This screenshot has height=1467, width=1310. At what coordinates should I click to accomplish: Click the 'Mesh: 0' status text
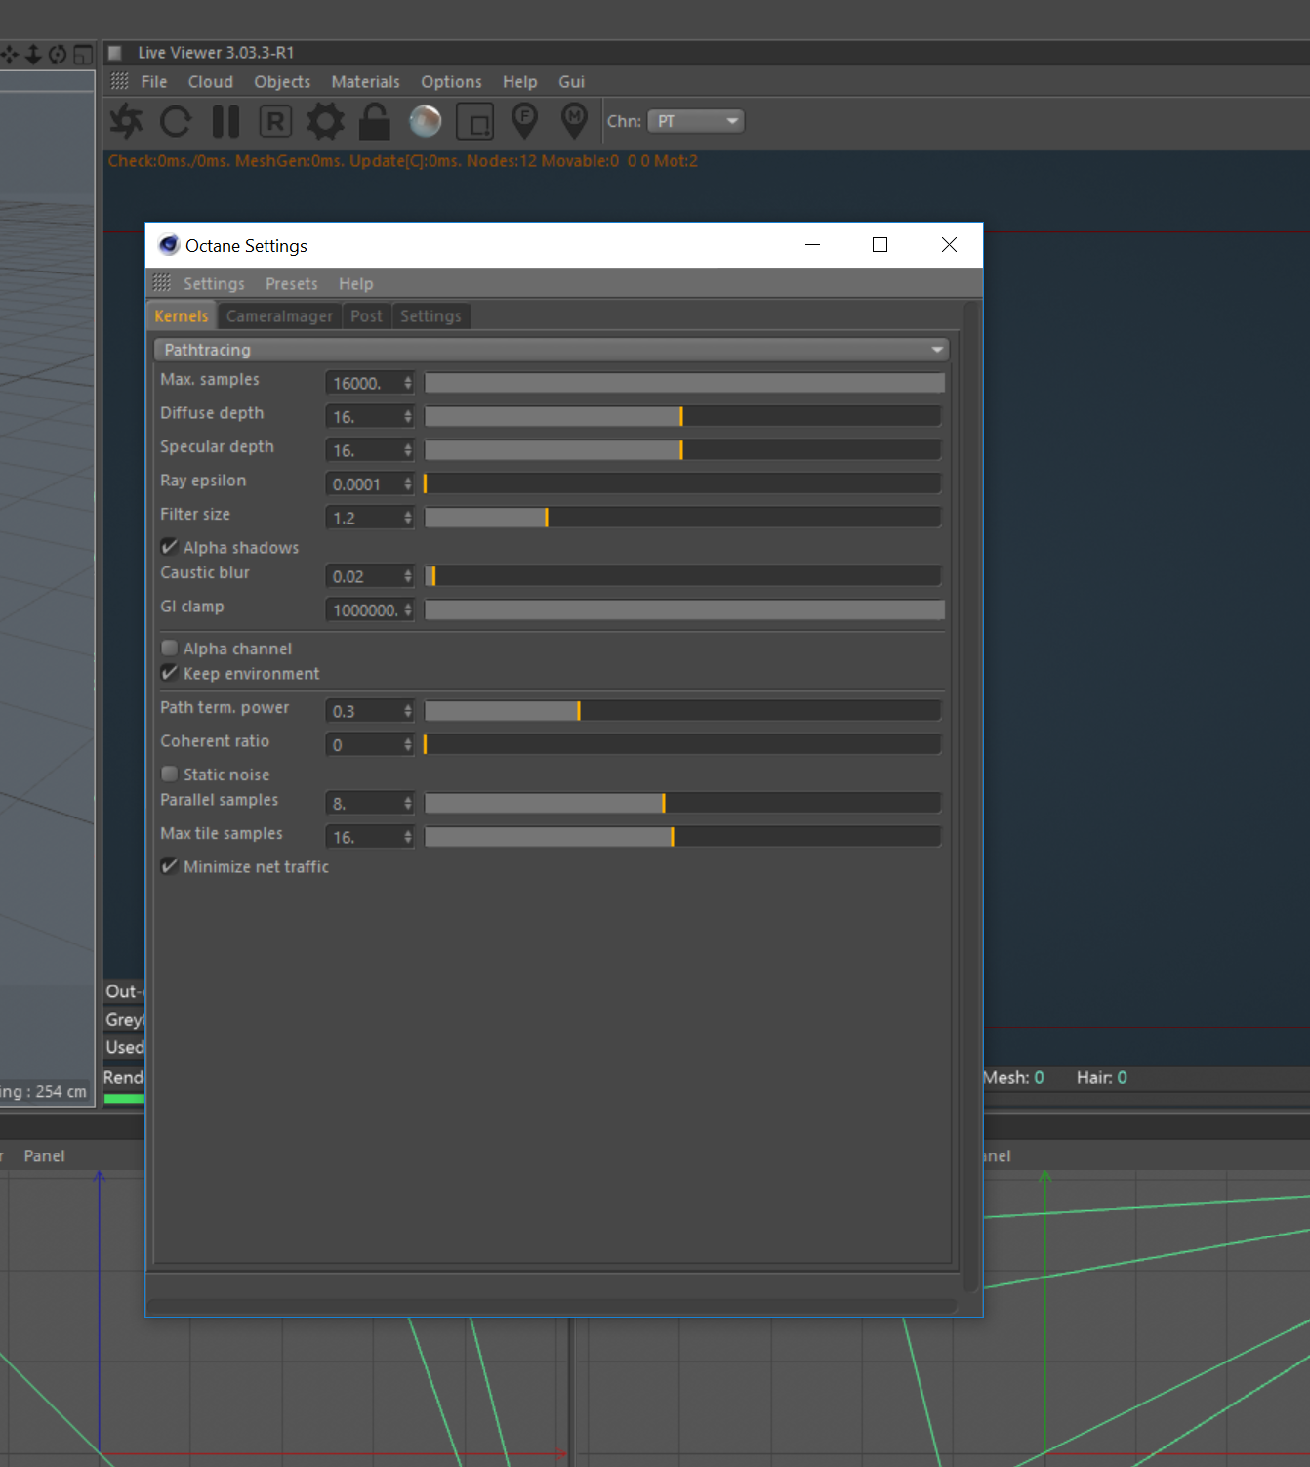[x=1014, y=1078]
